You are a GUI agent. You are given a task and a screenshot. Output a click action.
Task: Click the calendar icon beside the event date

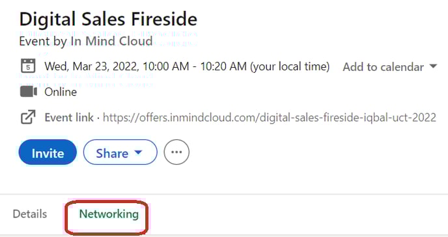28,66
